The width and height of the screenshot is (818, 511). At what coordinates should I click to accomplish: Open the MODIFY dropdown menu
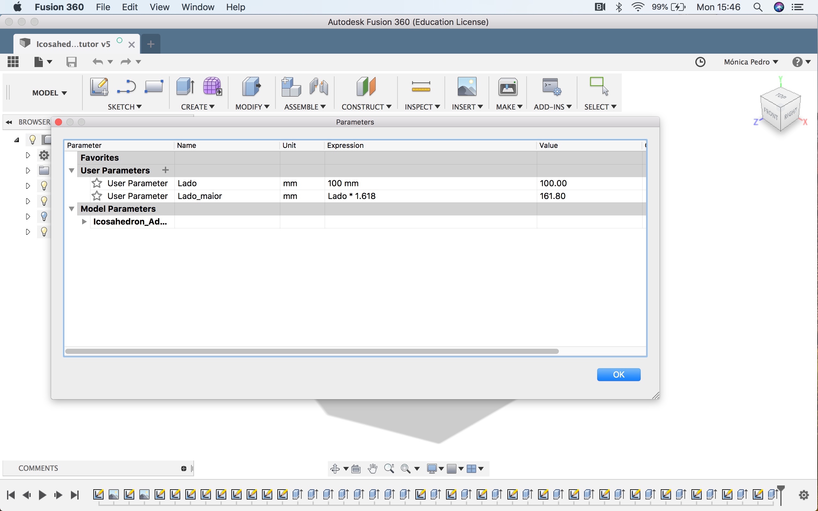point(252,107)
